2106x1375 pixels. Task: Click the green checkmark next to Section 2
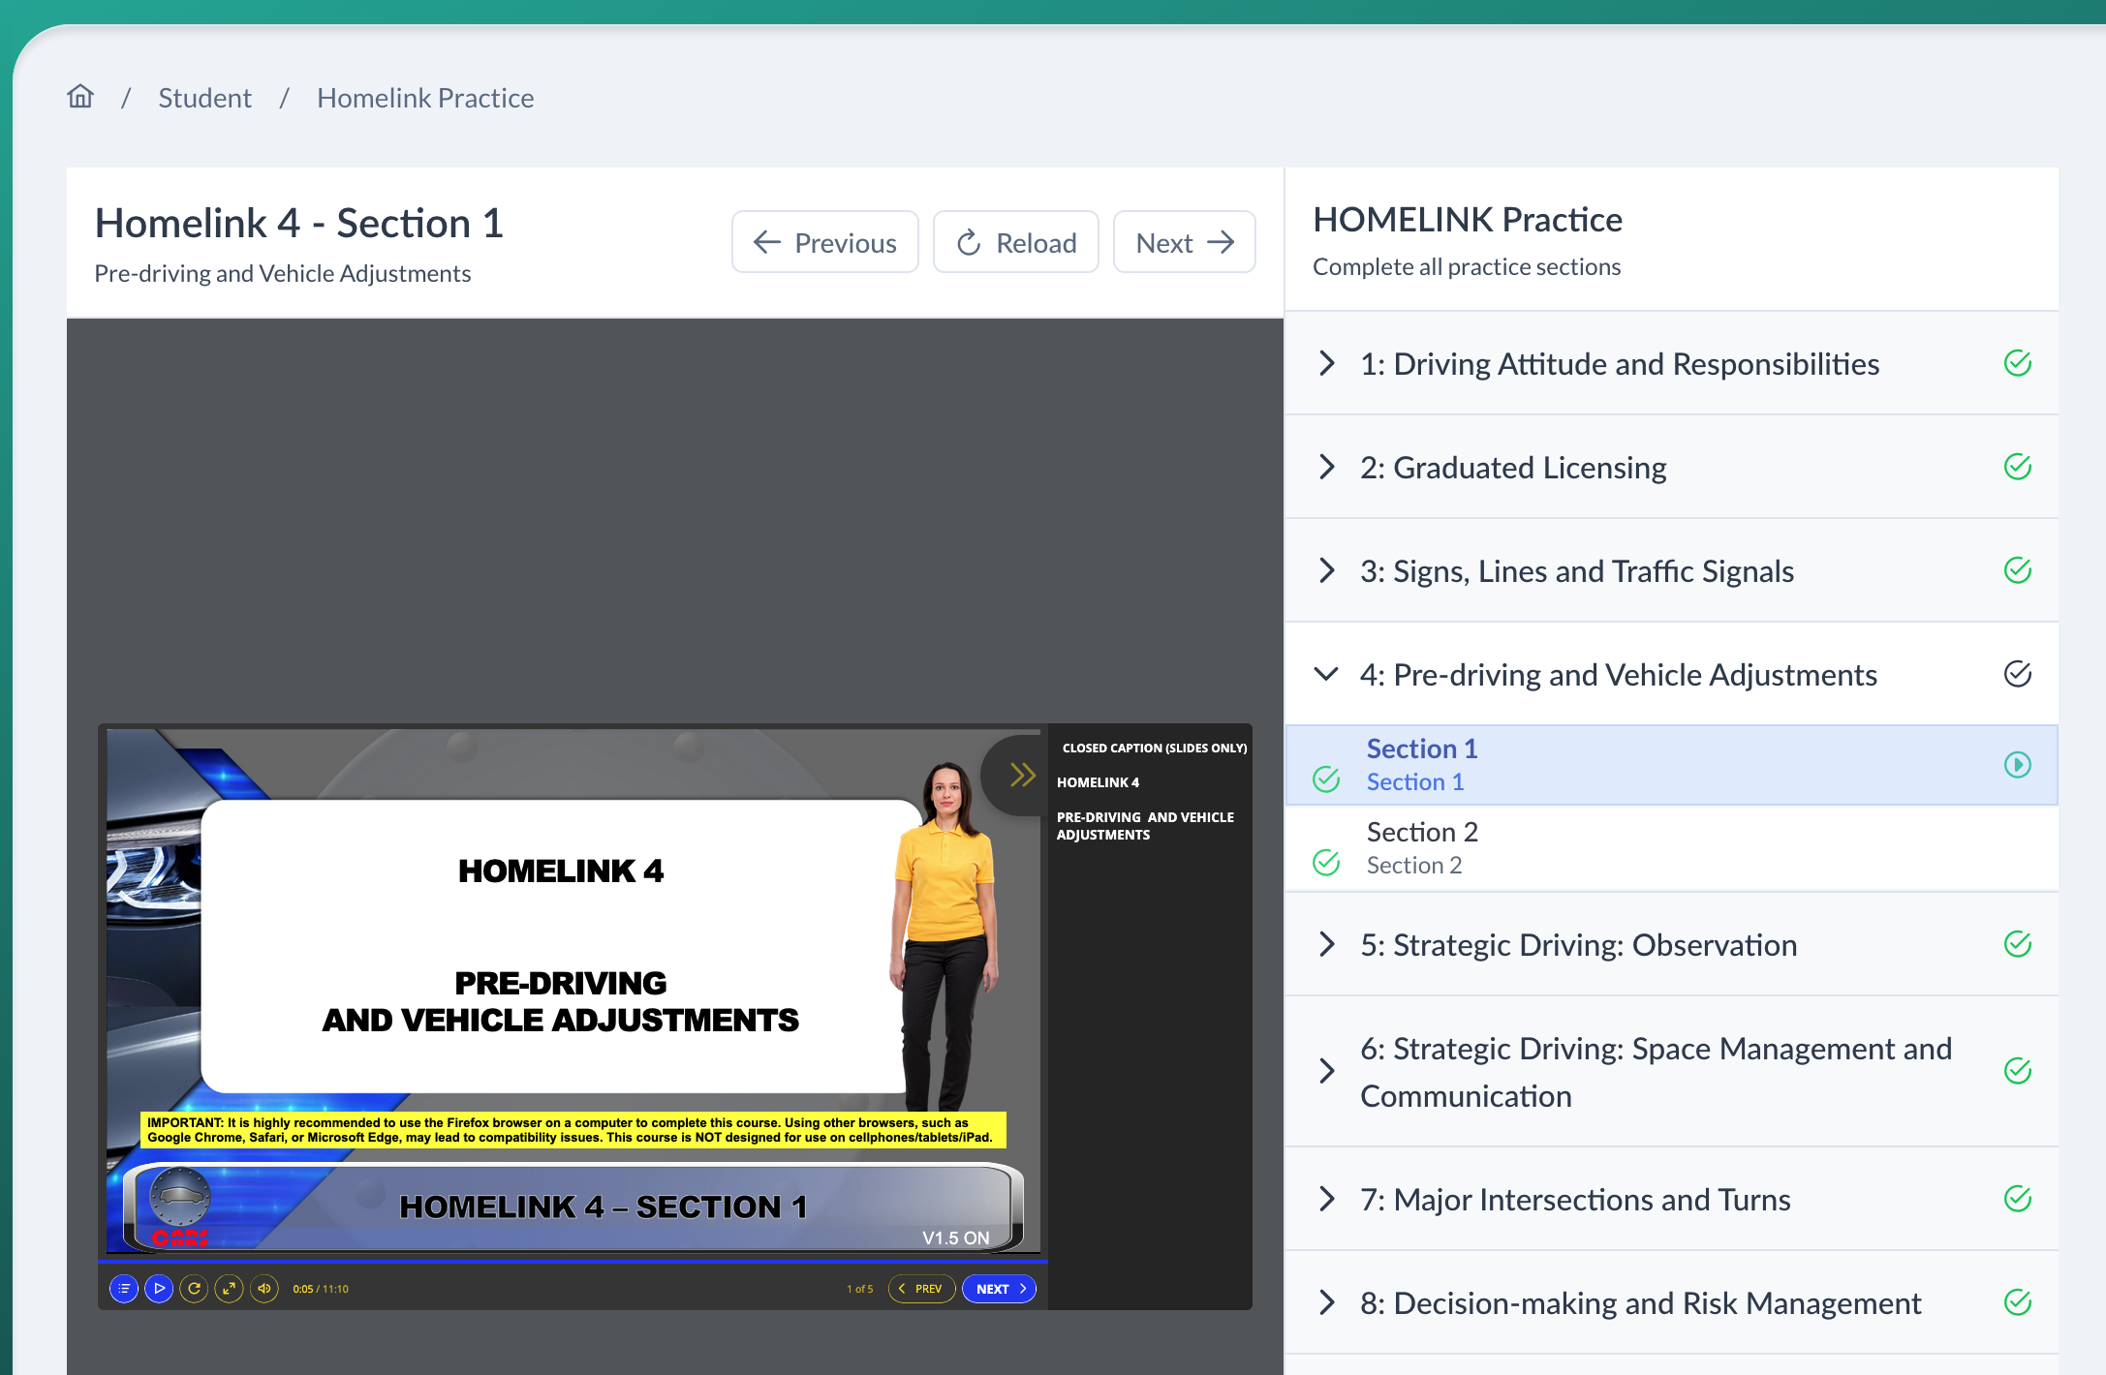pos(1326,862)
